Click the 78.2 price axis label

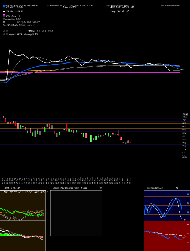(184, 143)
